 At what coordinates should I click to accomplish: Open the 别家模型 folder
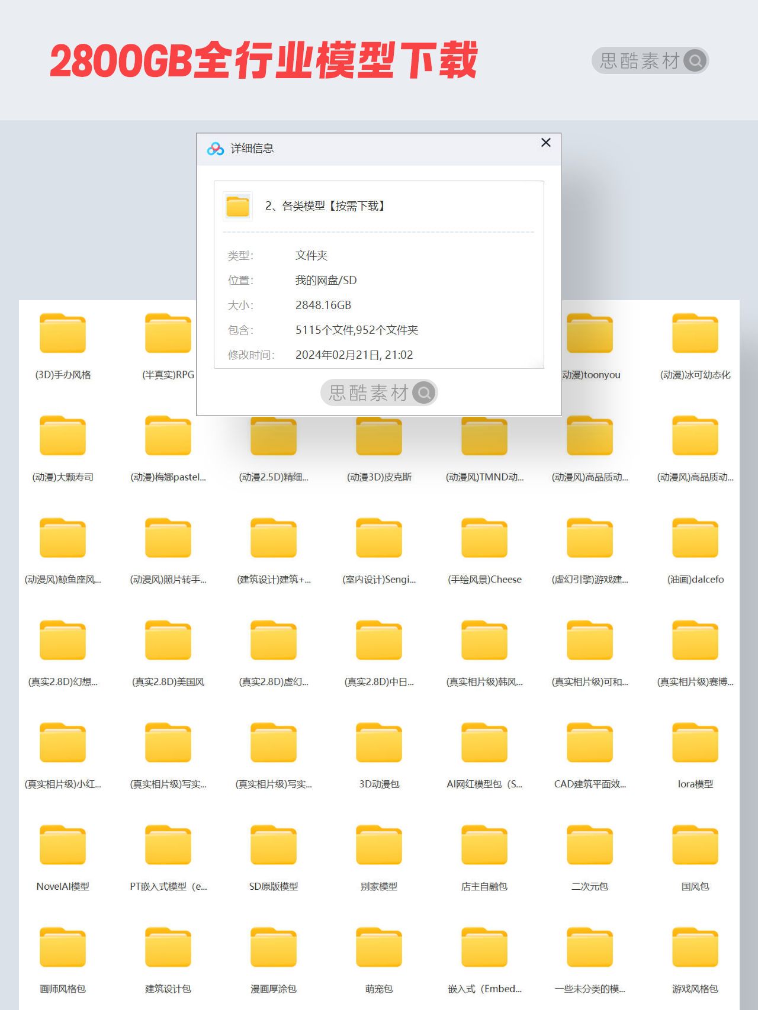coord(379,845)
